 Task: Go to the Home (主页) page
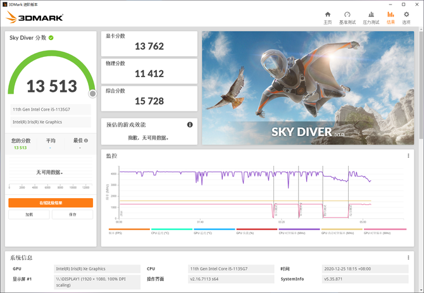tap(327, 17)
